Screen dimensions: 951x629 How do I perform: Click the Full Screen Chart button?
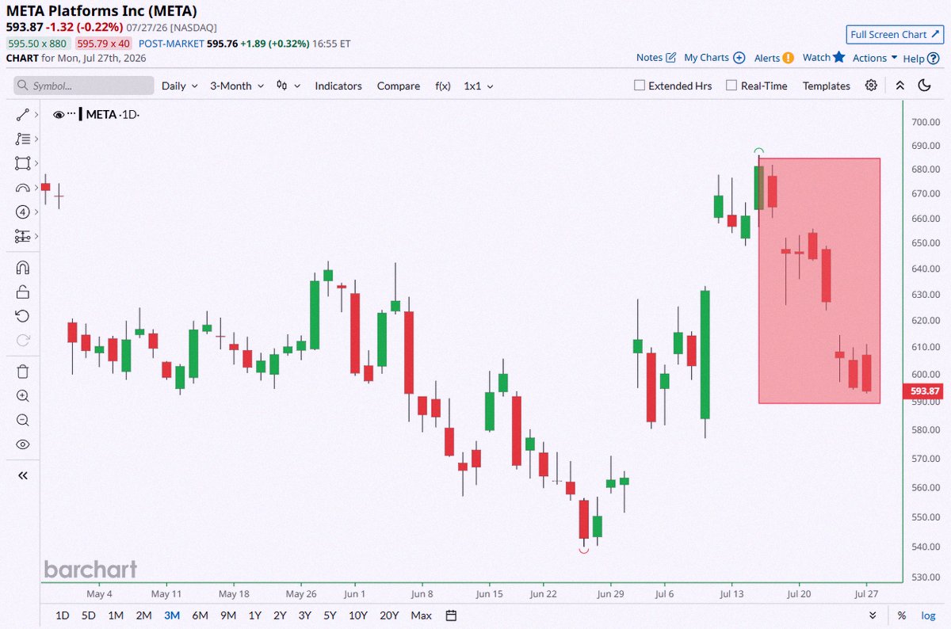[893, 34]
